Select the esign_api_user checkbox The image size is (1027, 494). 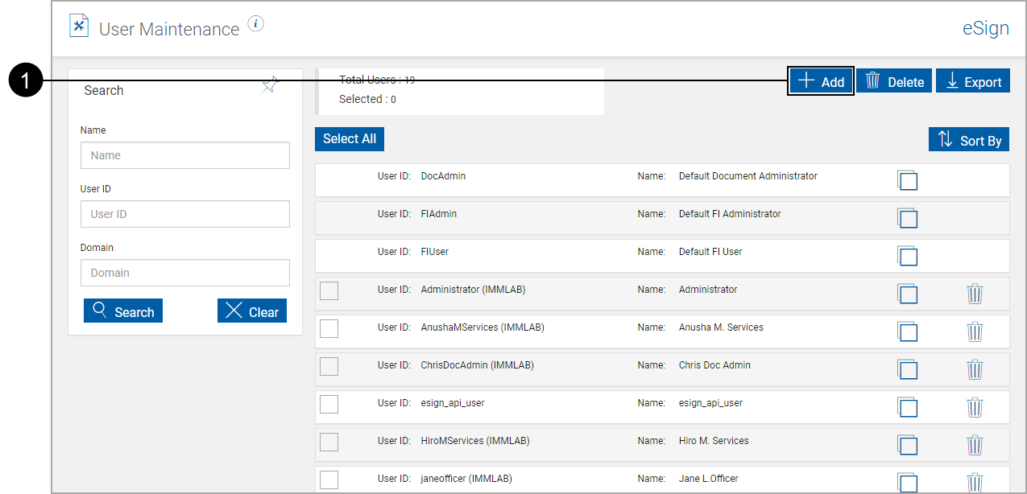click(x=329, y=404)
